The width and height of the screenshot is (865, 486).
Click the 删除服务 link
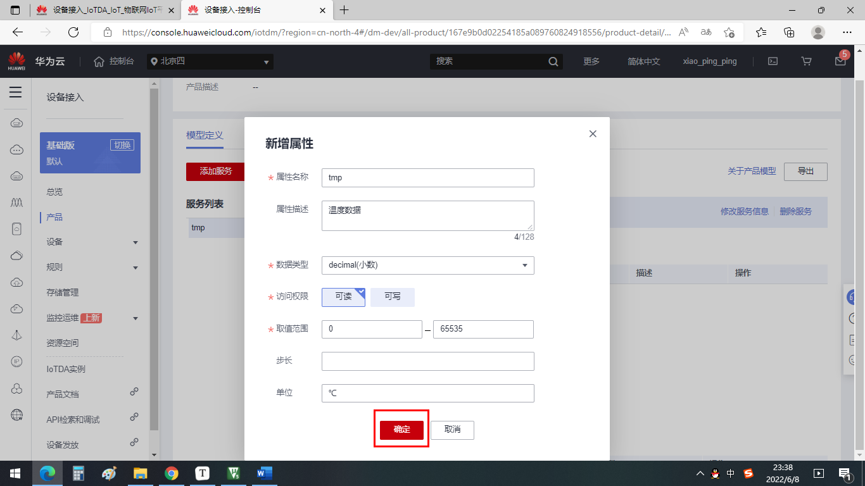[795, 211]
